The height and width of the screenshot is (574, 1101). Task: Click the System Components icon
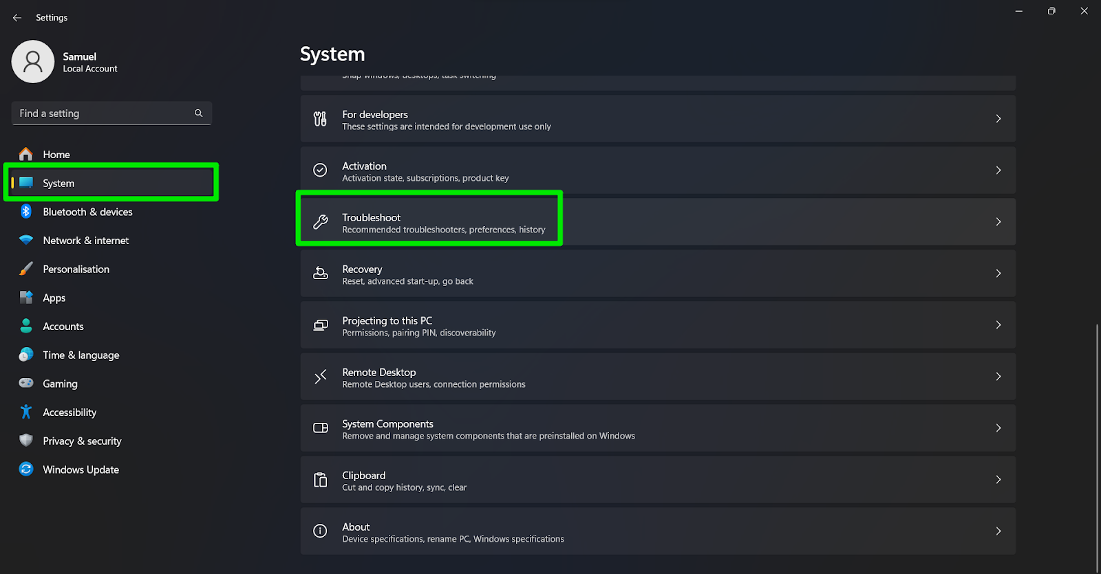pos(320,428)
